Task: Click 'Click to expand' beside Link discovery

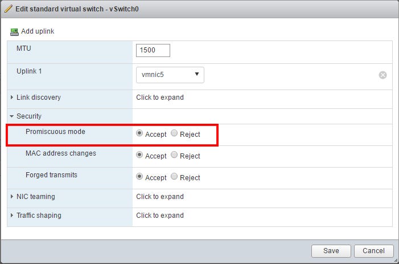Action: [x=160, y=98]
